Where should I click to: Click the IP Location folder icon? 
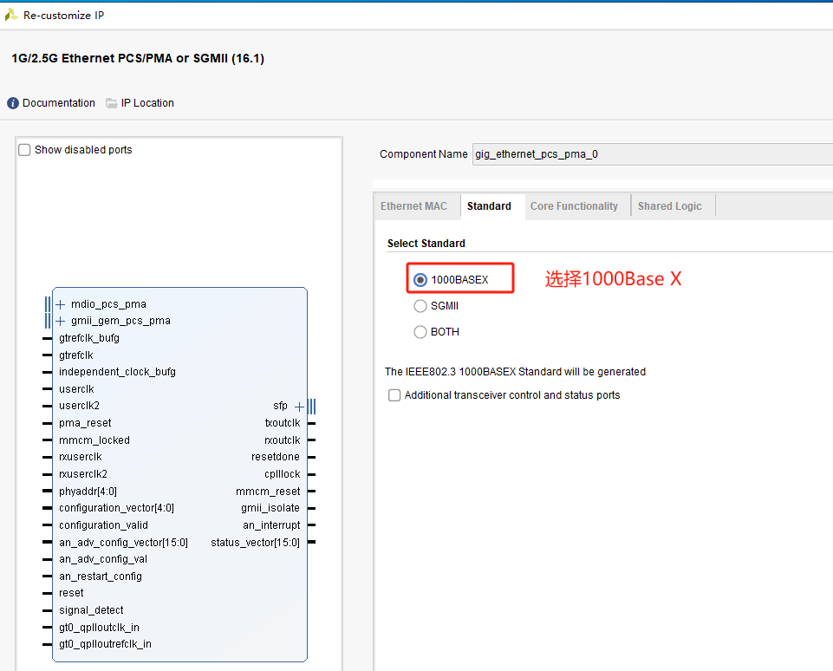112,103
